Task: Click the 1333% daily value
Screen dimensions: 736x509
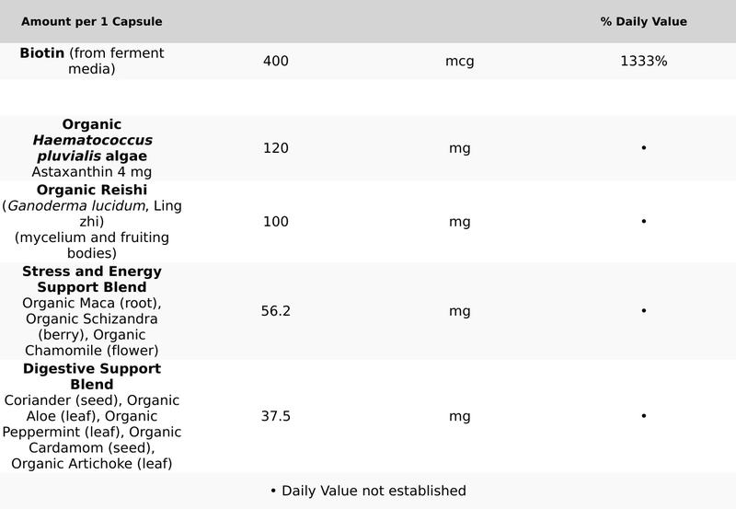Action: pos(643,62)
